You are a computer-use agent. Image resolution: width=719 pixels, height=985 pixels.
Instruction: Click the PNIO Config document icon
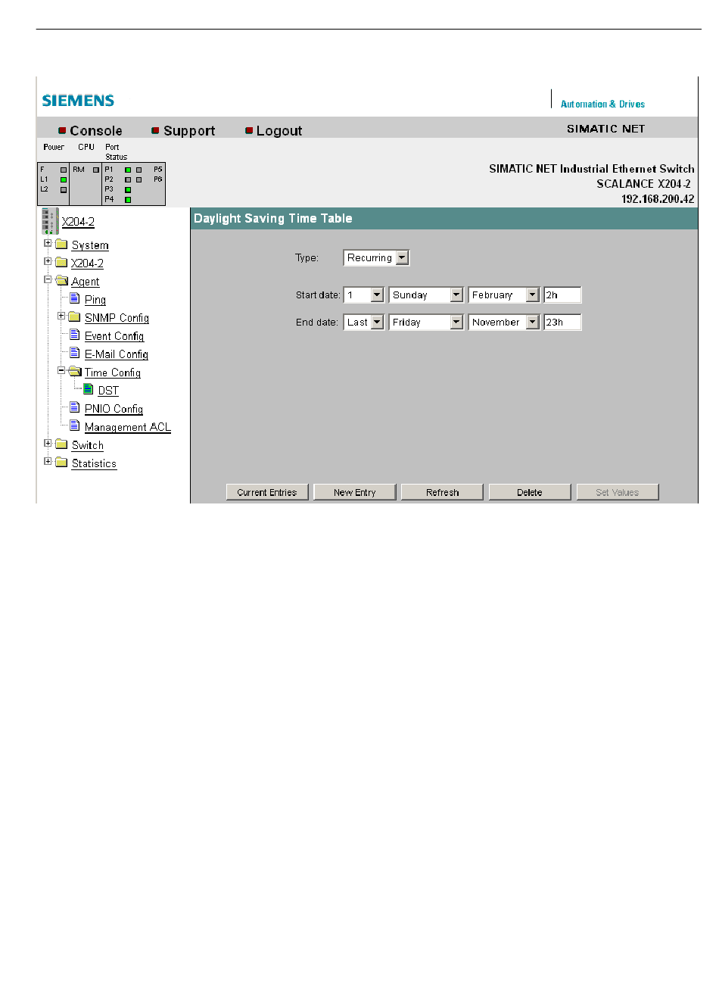coord(74,407)
